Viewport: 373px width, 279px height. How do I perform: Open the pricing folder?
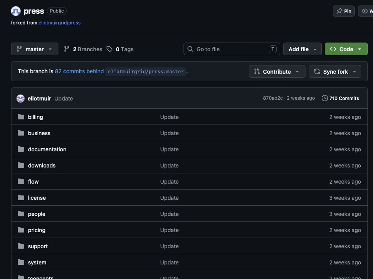click(x=37, y=230)
